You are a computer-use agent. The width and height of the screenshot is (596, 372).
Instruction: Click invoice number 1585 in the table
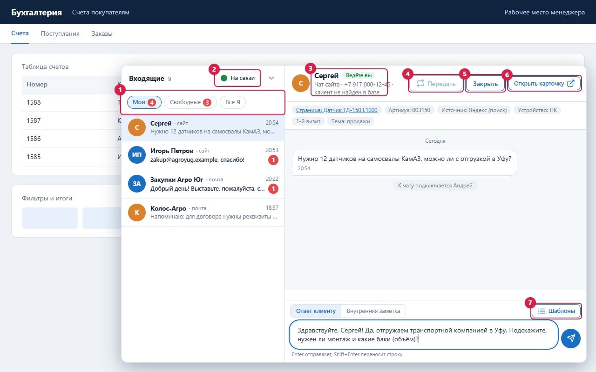34,157
